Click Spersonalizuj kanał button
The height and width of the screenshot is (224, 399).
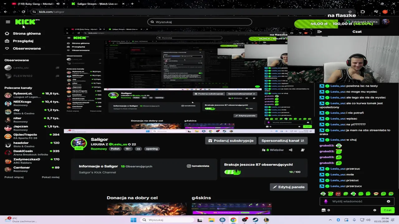[283, 141]
